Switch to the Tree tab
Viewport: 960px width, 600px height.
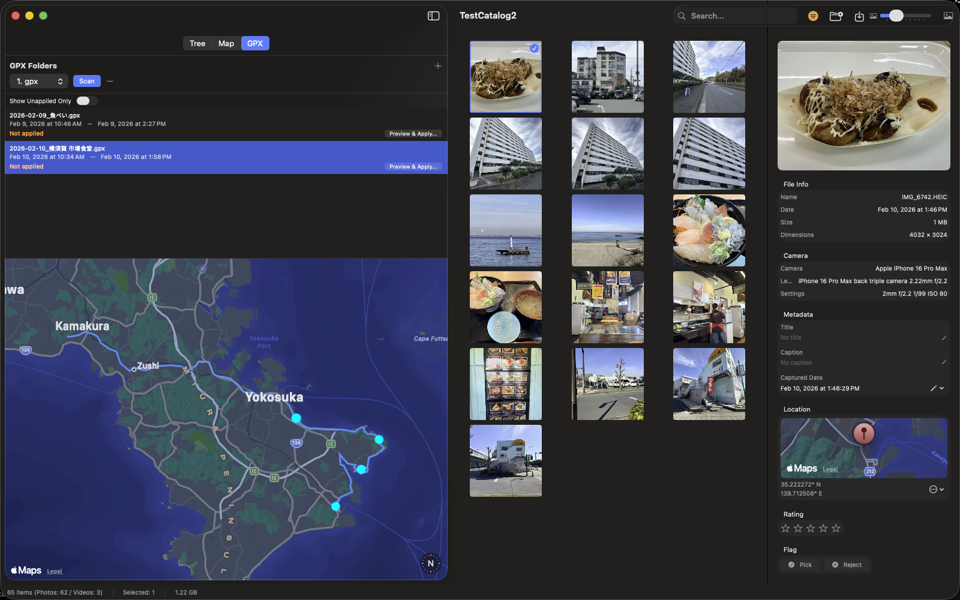197,43
